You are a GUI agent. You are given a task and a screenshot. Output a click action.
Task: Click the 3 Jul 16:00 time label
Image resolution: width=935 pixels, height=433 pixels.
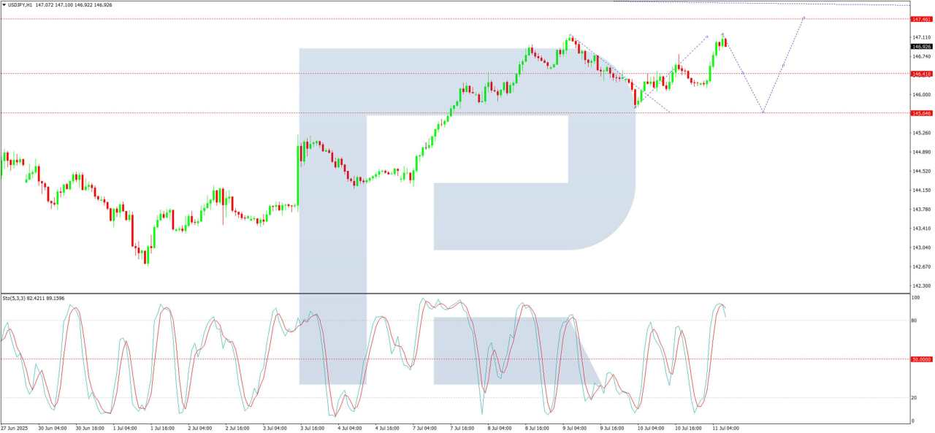pos(312,429)
